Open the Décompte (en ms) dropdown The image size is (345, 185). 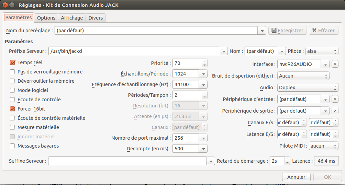coord(203,149)
